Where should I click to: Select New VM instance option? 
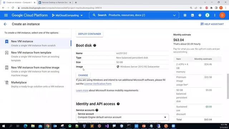point(35,43)
